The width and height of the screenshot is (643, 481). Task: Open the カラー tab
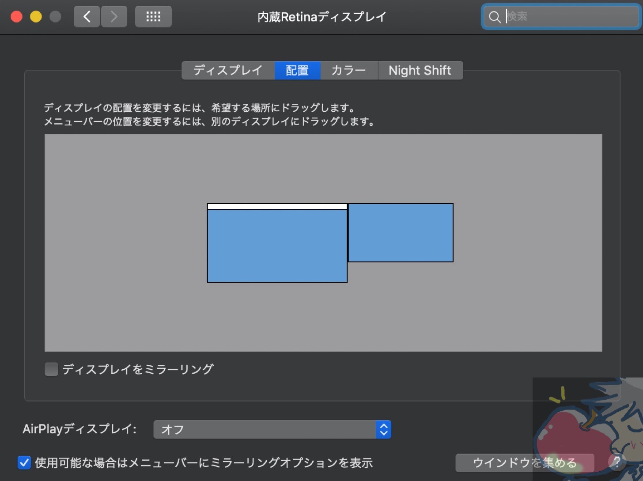[348, 71]
